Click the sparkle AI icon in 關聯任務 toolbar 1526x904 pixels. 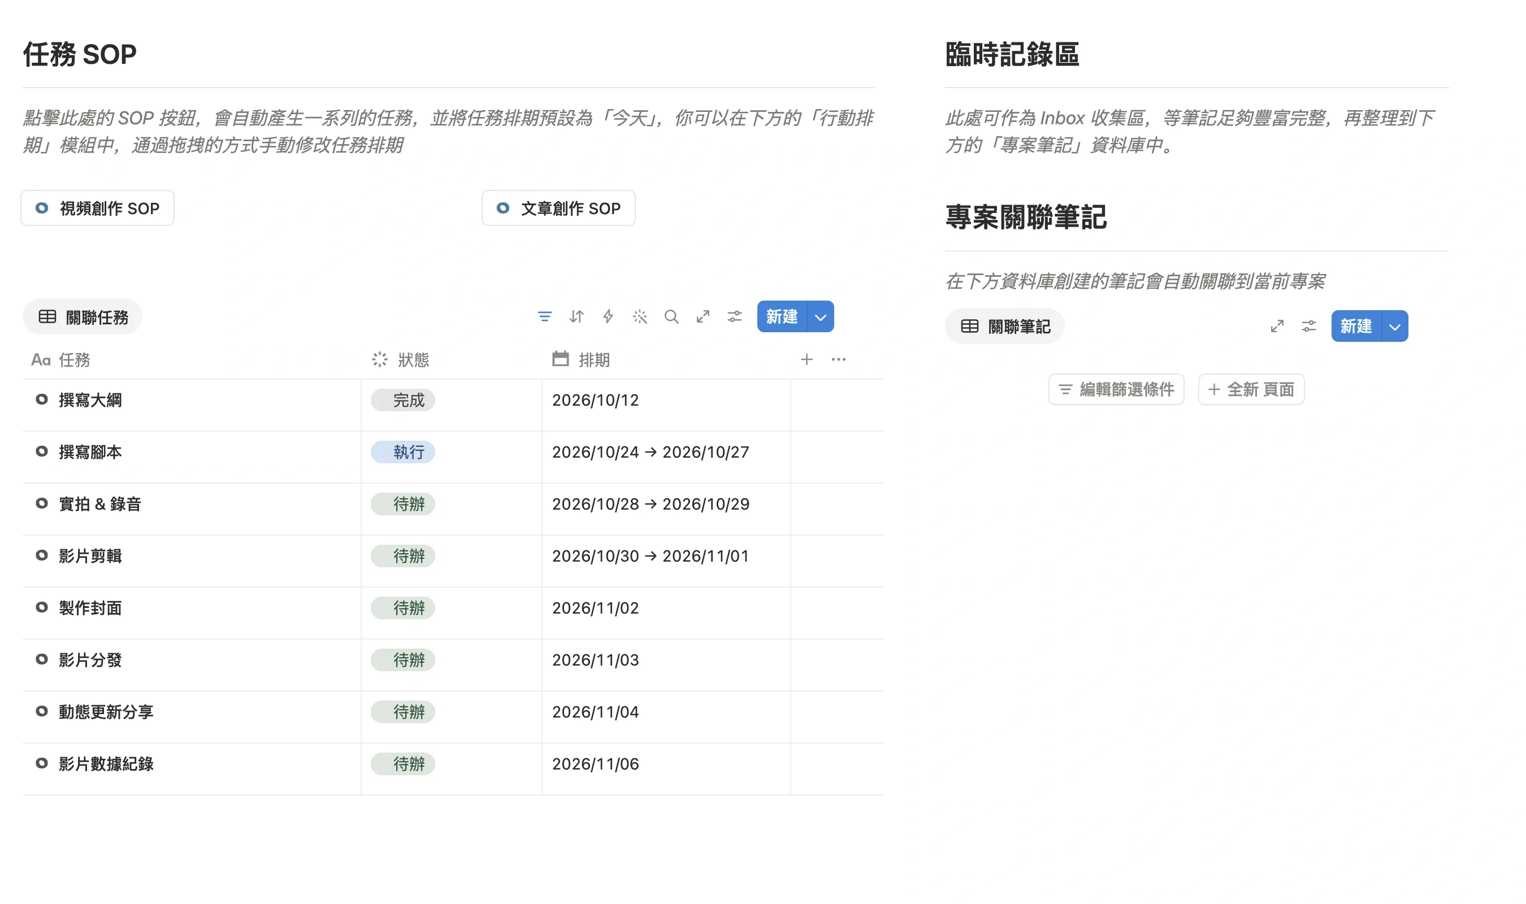point(640,317)
